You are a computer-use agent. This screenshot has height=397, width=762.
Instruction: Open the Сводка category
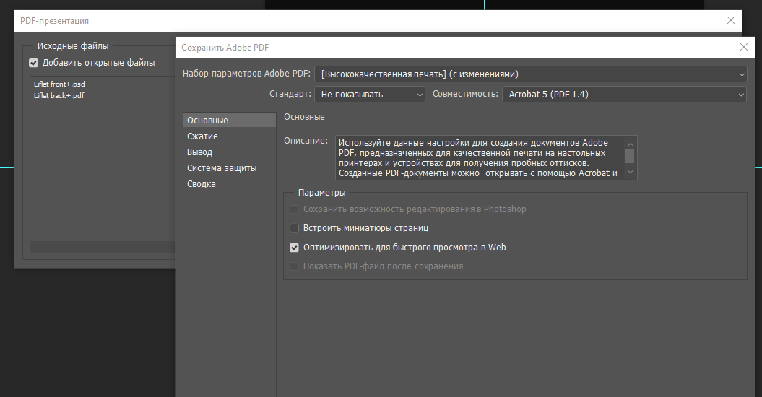[x=230, y=184]
